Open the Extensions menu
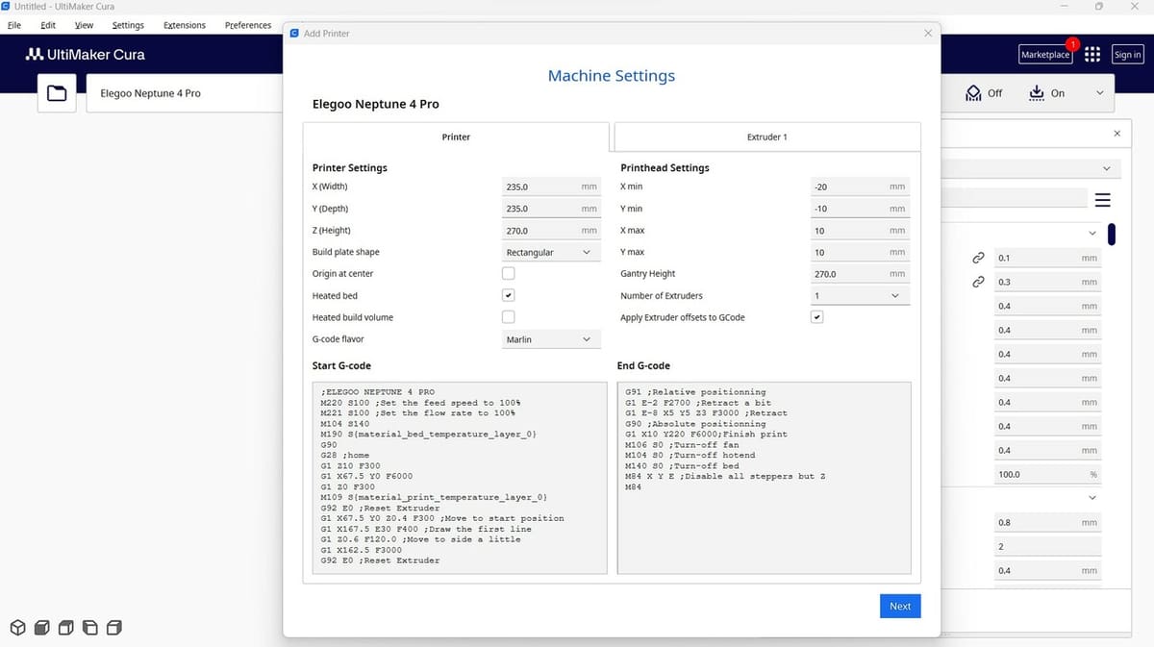 185,25
